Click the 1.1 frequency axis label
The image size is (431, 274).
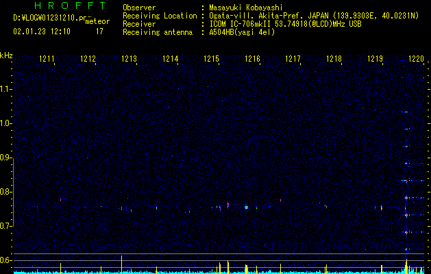[x=6, y=89]
